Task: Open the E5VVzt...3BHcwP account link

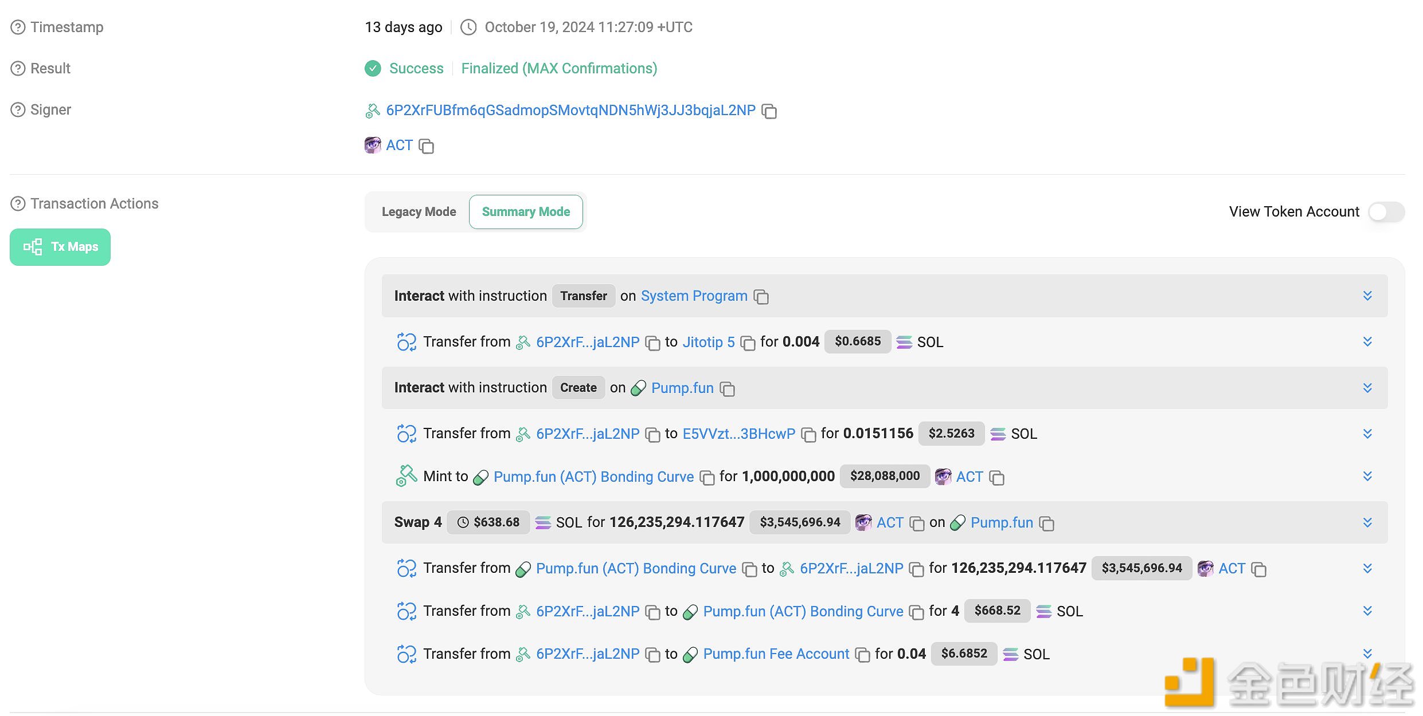Action: [738, 434]
